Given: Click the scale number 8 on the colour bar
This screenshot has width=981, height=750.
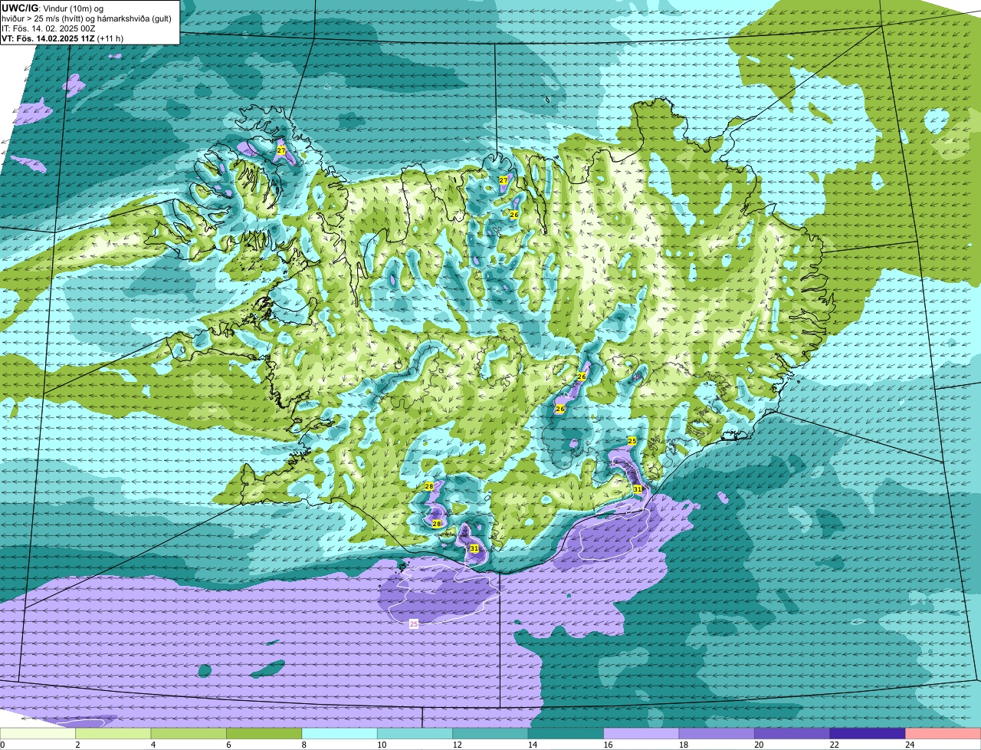Looking at the screenshot, I should point(303,745).
